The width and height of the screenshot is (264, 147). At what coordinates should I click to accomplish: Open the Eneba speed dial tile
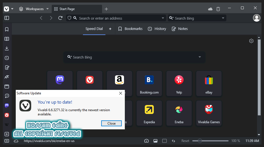coord(179,113)
